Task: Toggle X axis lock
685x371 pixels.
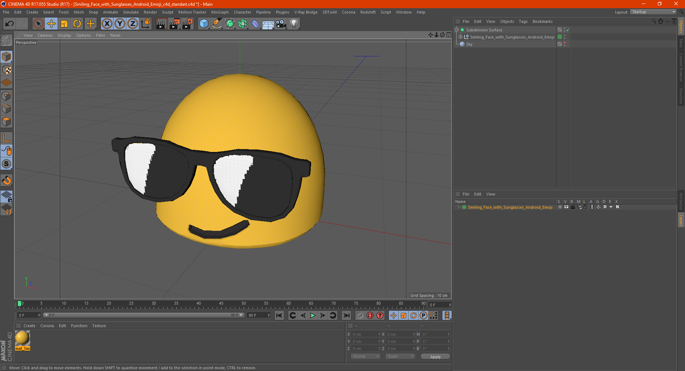Action: (x=107, y=24)
